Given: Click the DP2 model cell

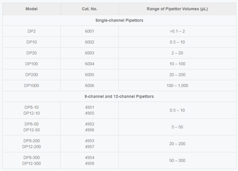Looking at the screenshot, I should pyautogui.click(x=31, y=31).
